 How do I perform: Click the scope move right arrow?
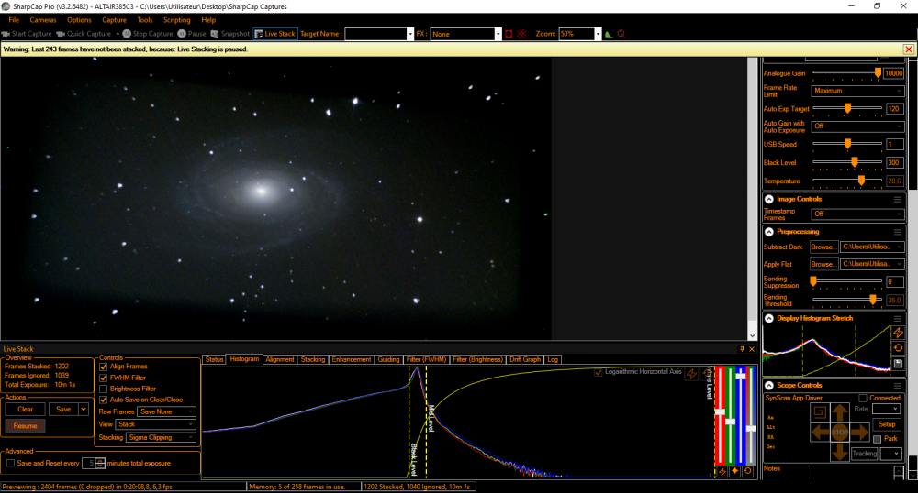coord(859,433)
